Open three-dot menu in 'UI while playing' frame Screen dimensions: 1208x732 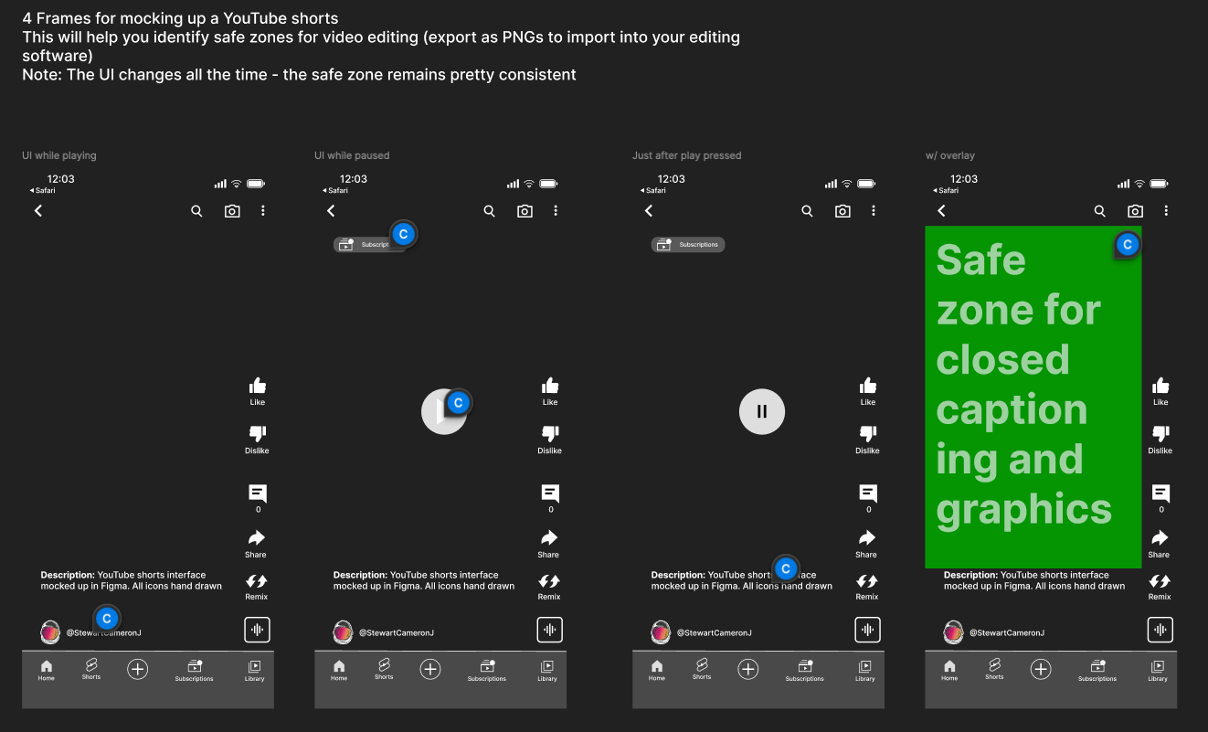click(263, 211)
